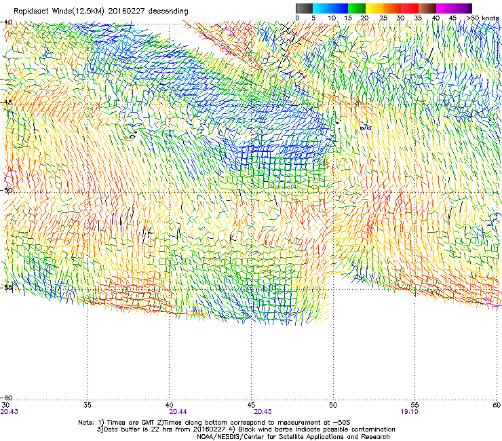Click the '40' longitude label
Screen dimensions: 502x441
click(170, 405)
